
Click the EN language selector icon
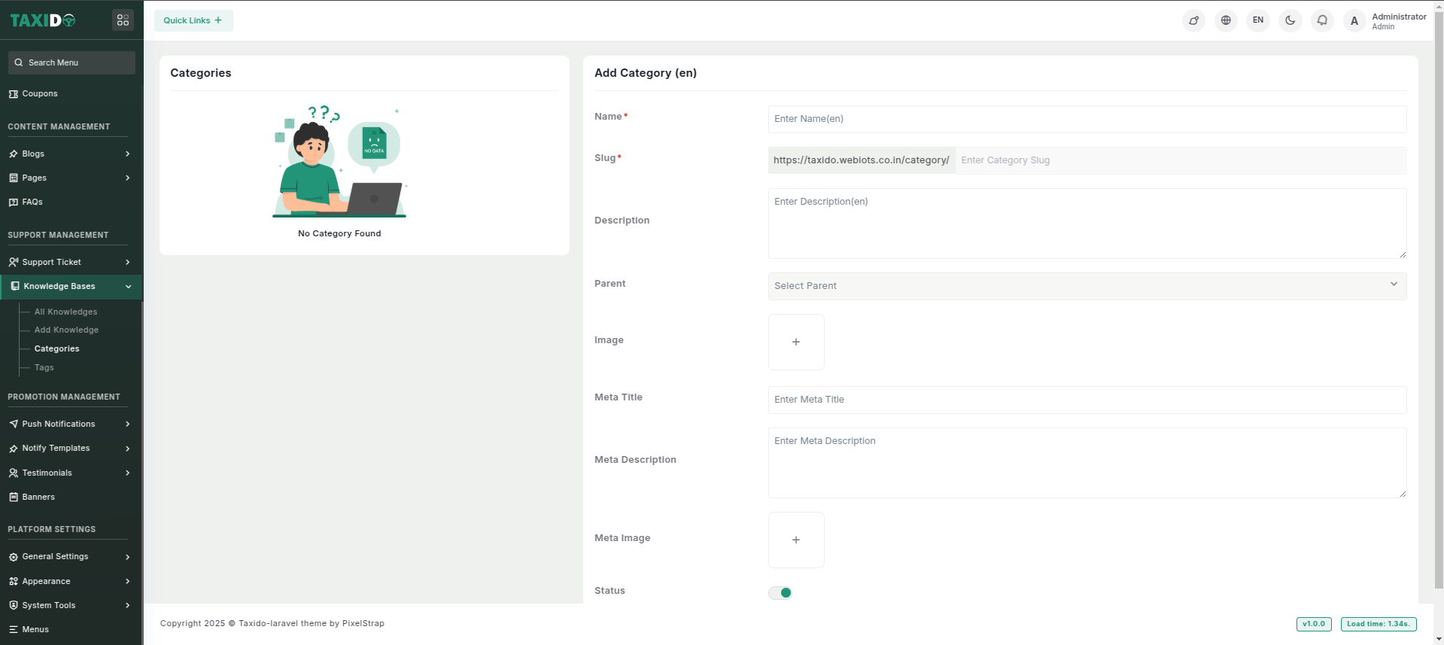point(1257,20)
